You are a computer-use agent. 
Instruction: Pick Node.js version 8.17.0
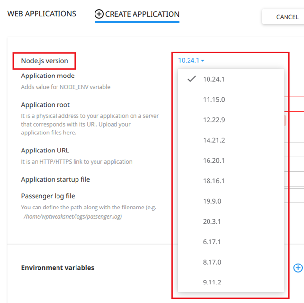[231, 262]
